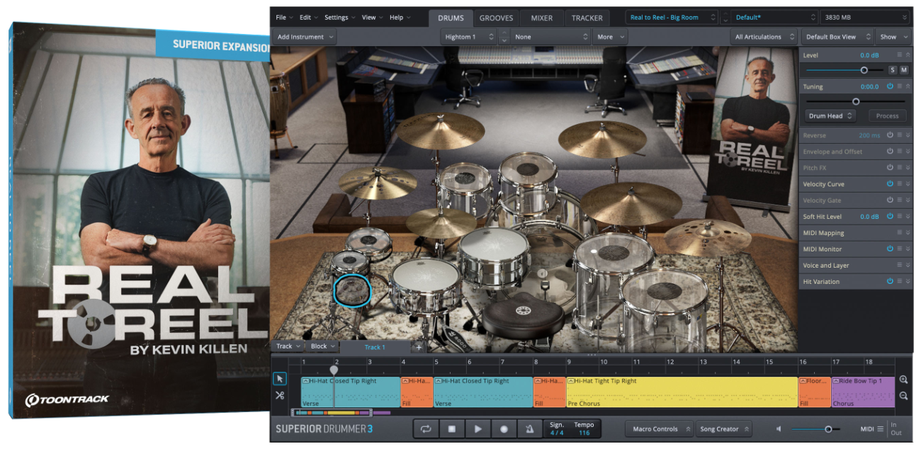Expand the MIDI Mapping section
This screenshot has height=449, width=921.
(x=908, y=233)
